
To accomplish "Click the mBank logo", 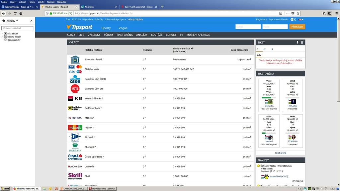I will [x=75, y=128].
